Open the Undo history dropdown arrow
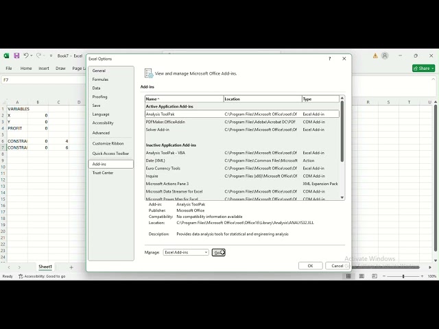The height and width of the screenshot is (329, 439). tap(32, 56)
